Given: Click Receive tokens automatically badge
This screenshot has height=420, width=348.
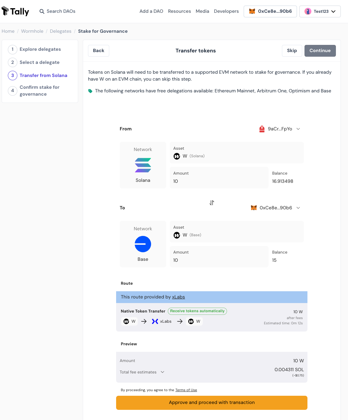Looking at the screenshot, I should pos(197,311).
